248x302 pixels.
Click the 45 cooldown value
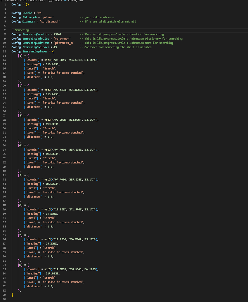55,47
